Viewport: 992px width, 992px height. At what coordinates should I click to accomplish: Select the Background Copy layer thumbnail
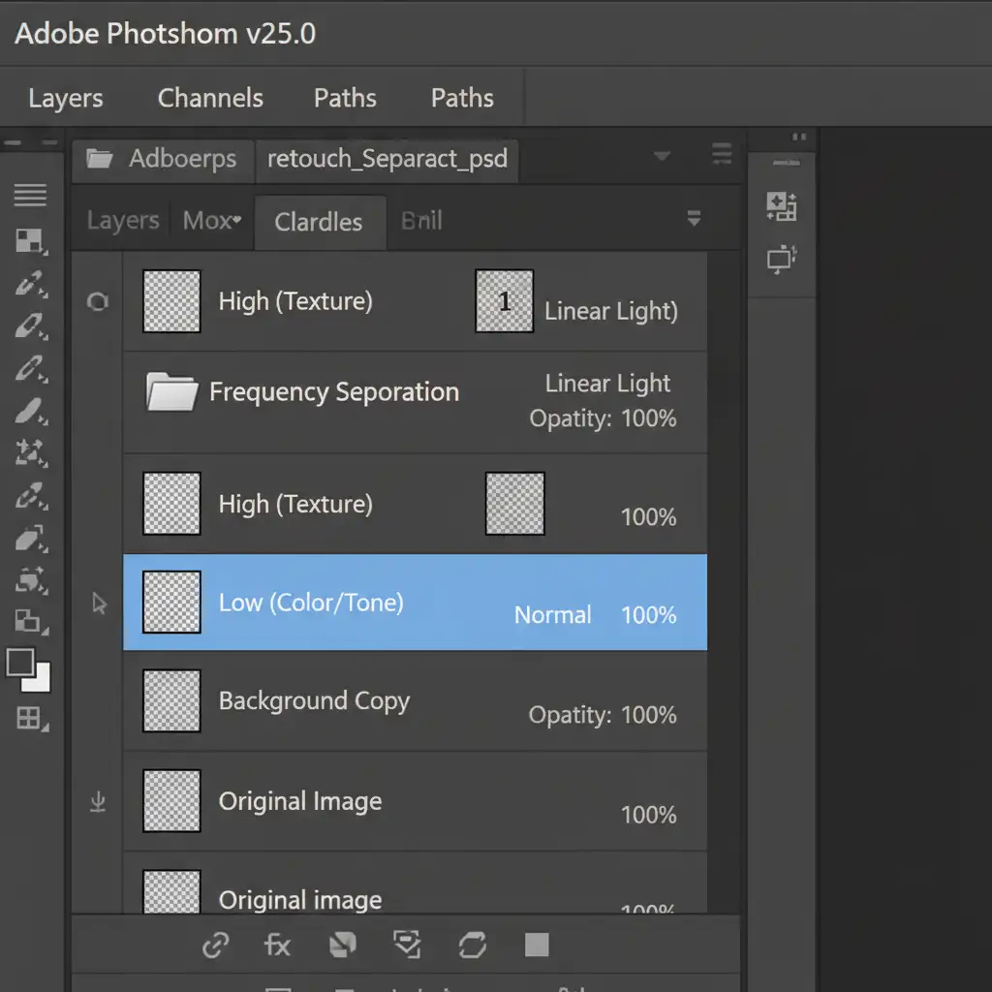tap(170, 700)
